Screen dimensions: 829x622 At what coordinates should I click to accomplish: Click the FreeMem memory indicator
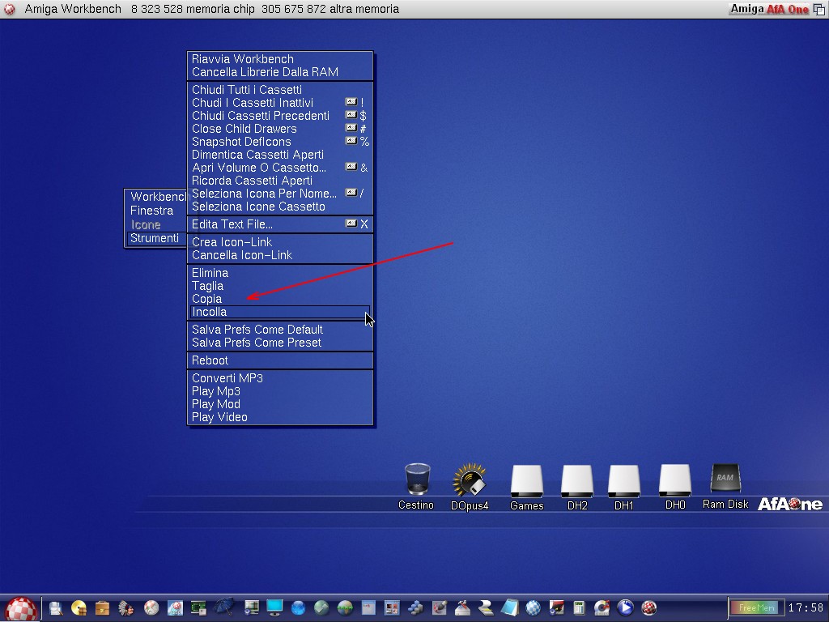757,607
